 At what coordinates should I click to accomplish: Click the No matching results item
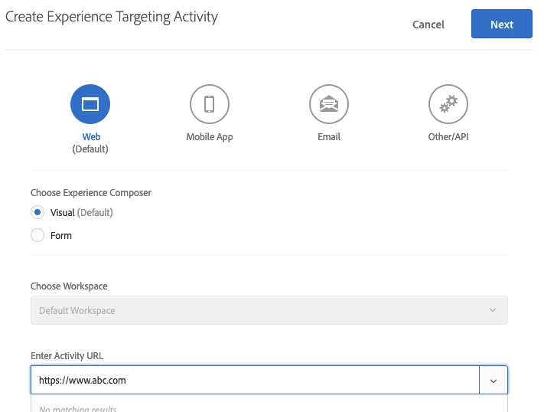point(78,409)
